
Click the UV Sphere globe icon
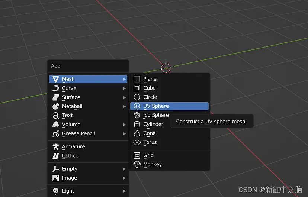[137, 106]
